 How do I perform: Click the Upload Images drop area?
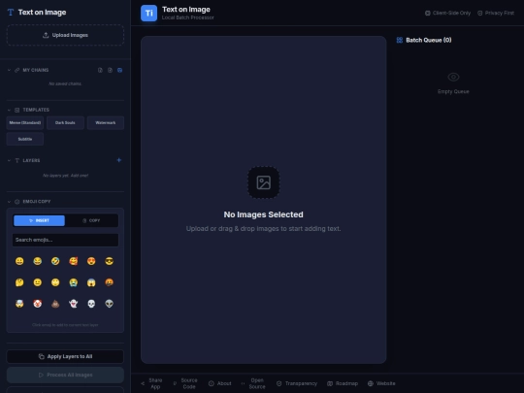tap(65, 35)
